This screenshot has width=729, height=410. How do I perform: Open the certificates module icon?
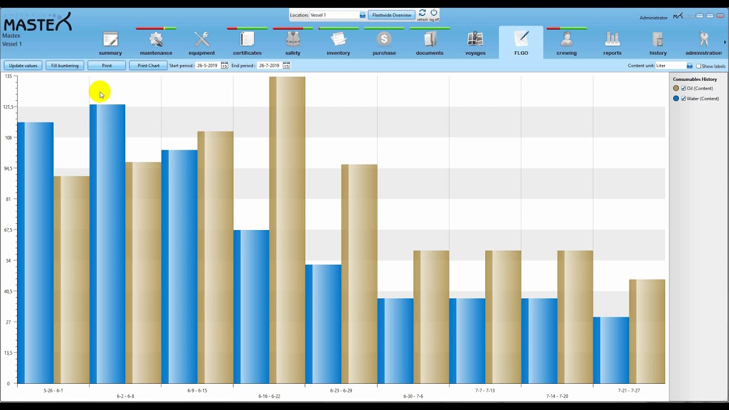click(247, 39)
